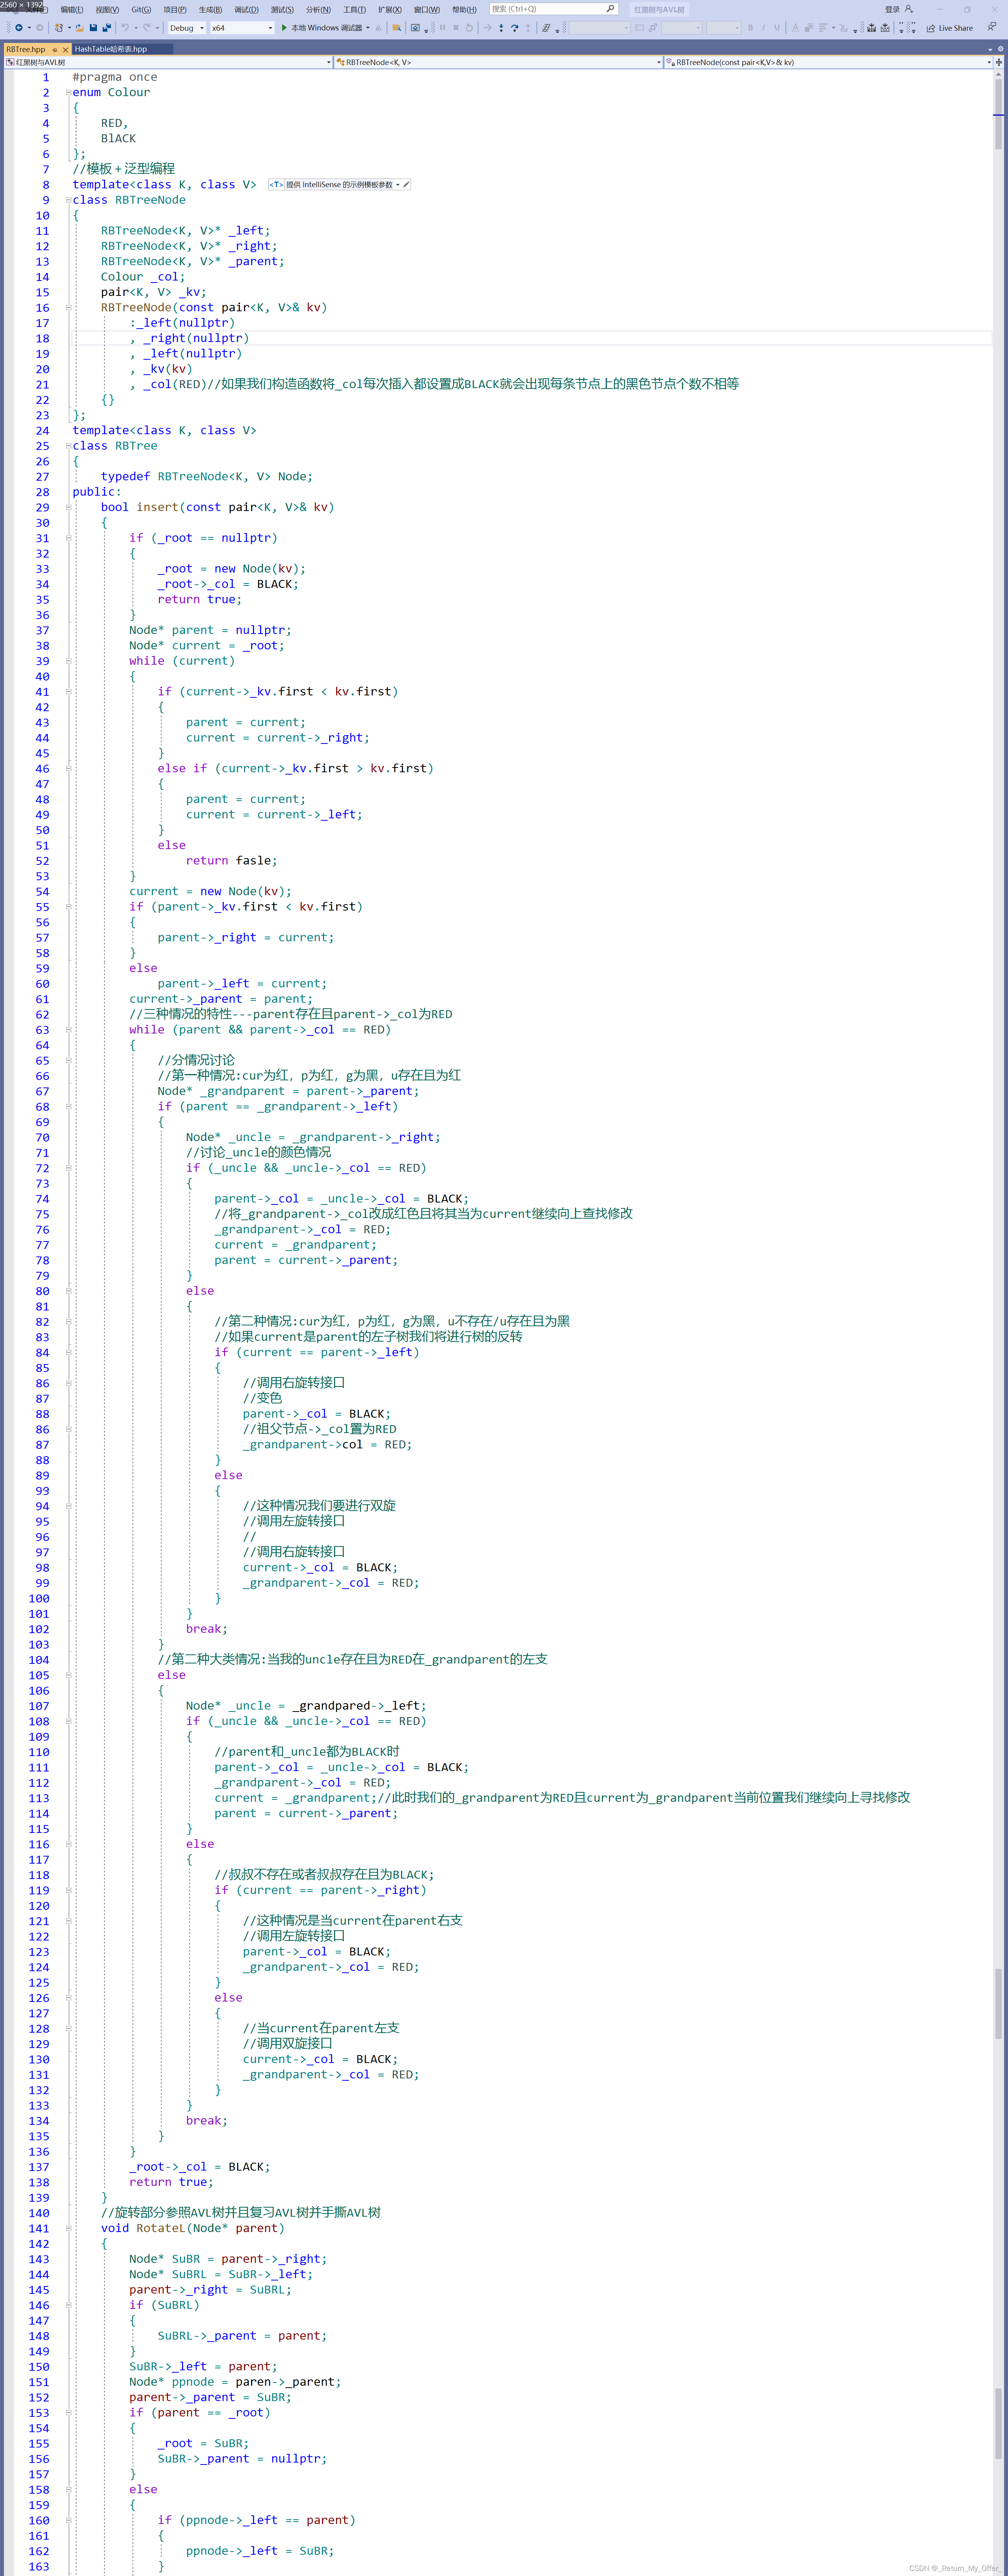Open the RBTreeNode<K, V> class dropdown
The height and width of the screenshot is (2576, 1008).
(498, 62)
